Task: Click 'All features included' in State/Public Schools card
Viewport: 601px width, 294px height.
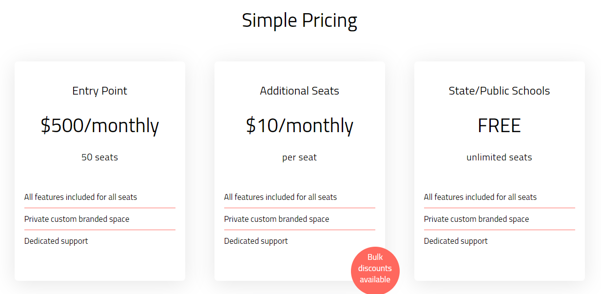Action: coord(480,197)
